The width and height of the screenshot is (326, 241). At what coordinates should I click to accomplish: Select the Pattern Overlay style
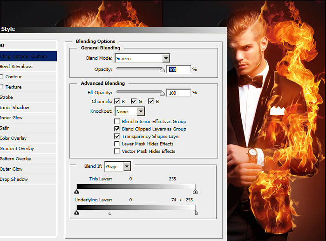[x=28, y=158]
